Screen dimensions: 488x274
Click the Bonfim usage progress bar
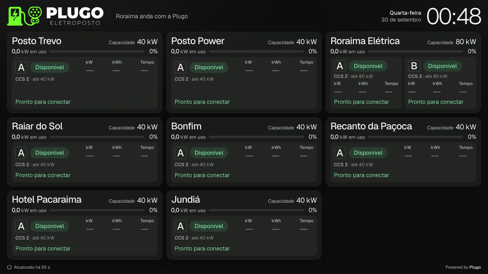click(x=256, y=137)
